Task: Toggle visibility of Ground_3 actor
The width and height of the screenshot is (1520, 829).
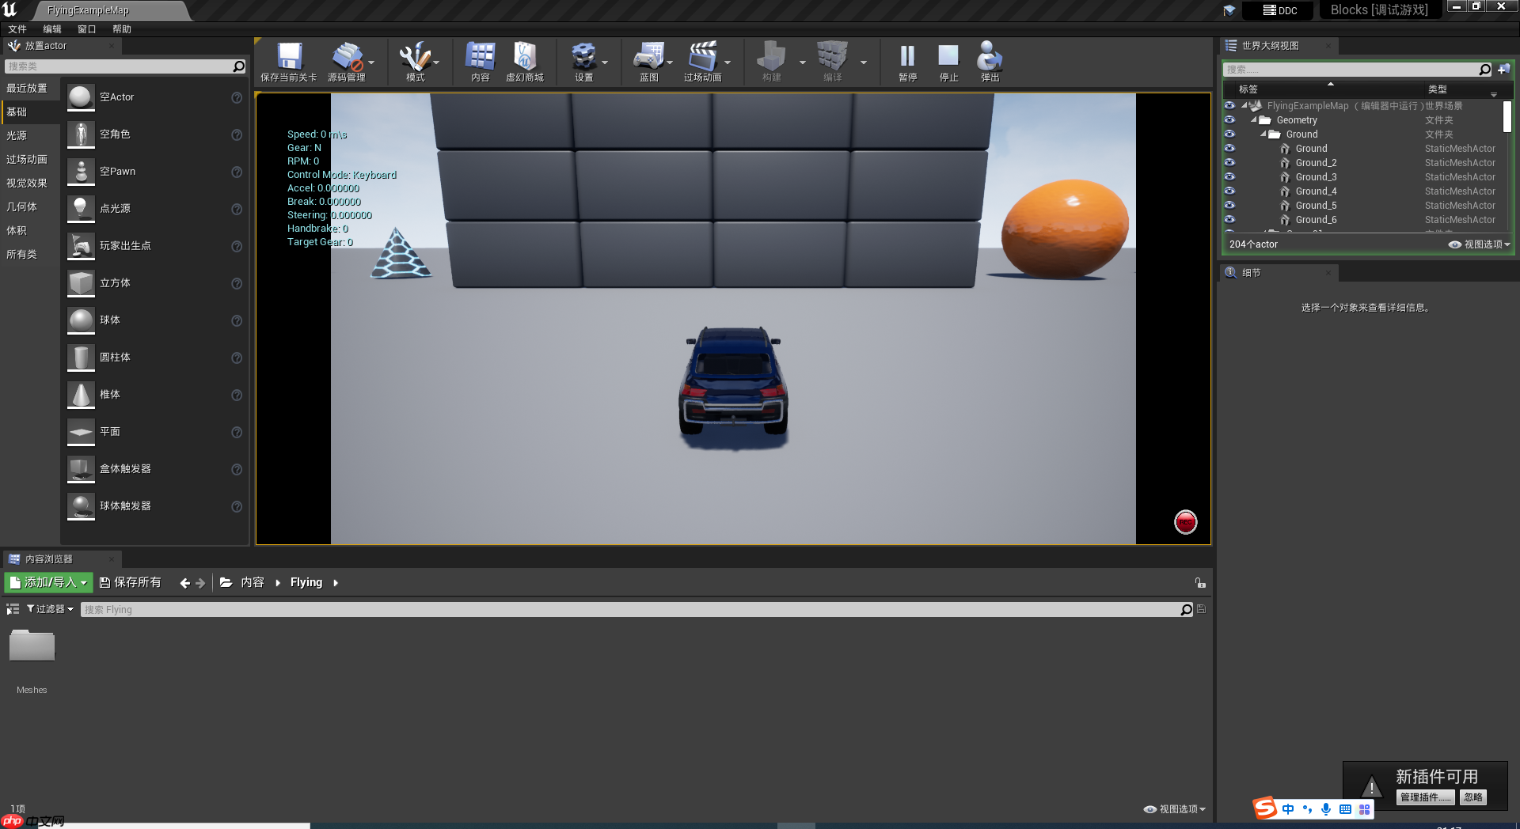Action: point(1229,176)
